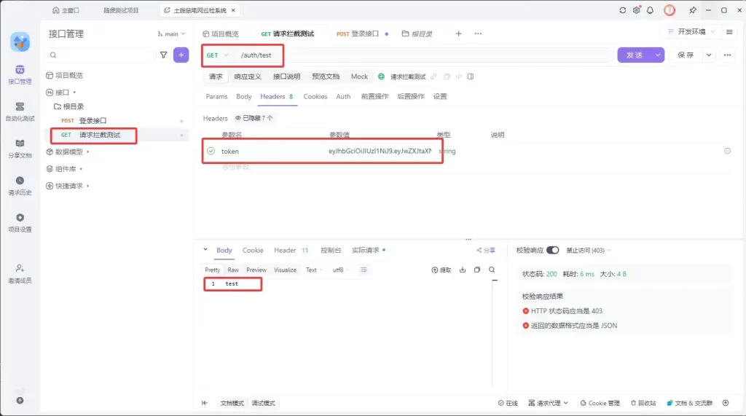Open the 开发环境 environment dropdown

[x=691, y=32]
